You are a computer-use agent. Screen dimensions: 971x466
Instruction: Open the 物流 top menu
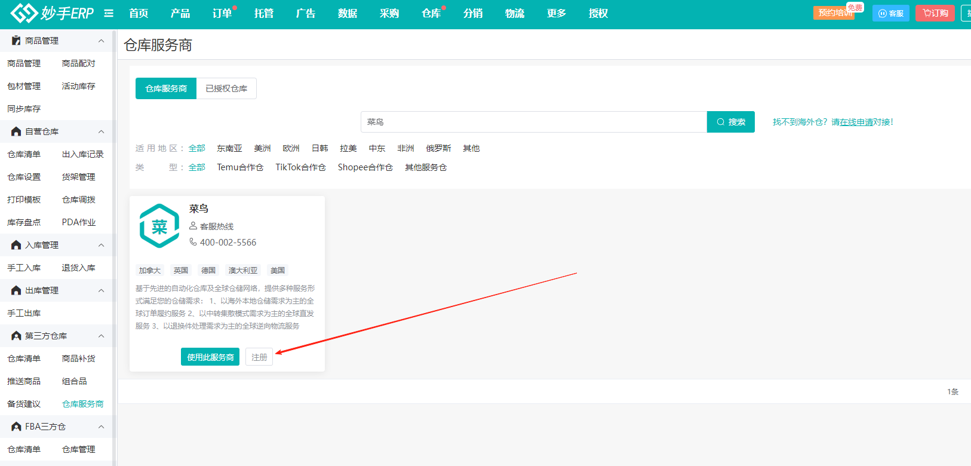[515, 13]
